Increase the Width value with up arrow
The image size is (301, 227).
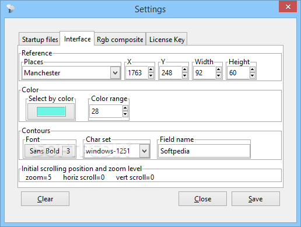coord(219,69)
